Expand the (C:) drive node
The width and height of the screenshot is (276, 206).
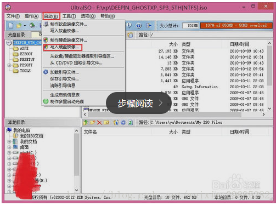(x=9, y=153)
